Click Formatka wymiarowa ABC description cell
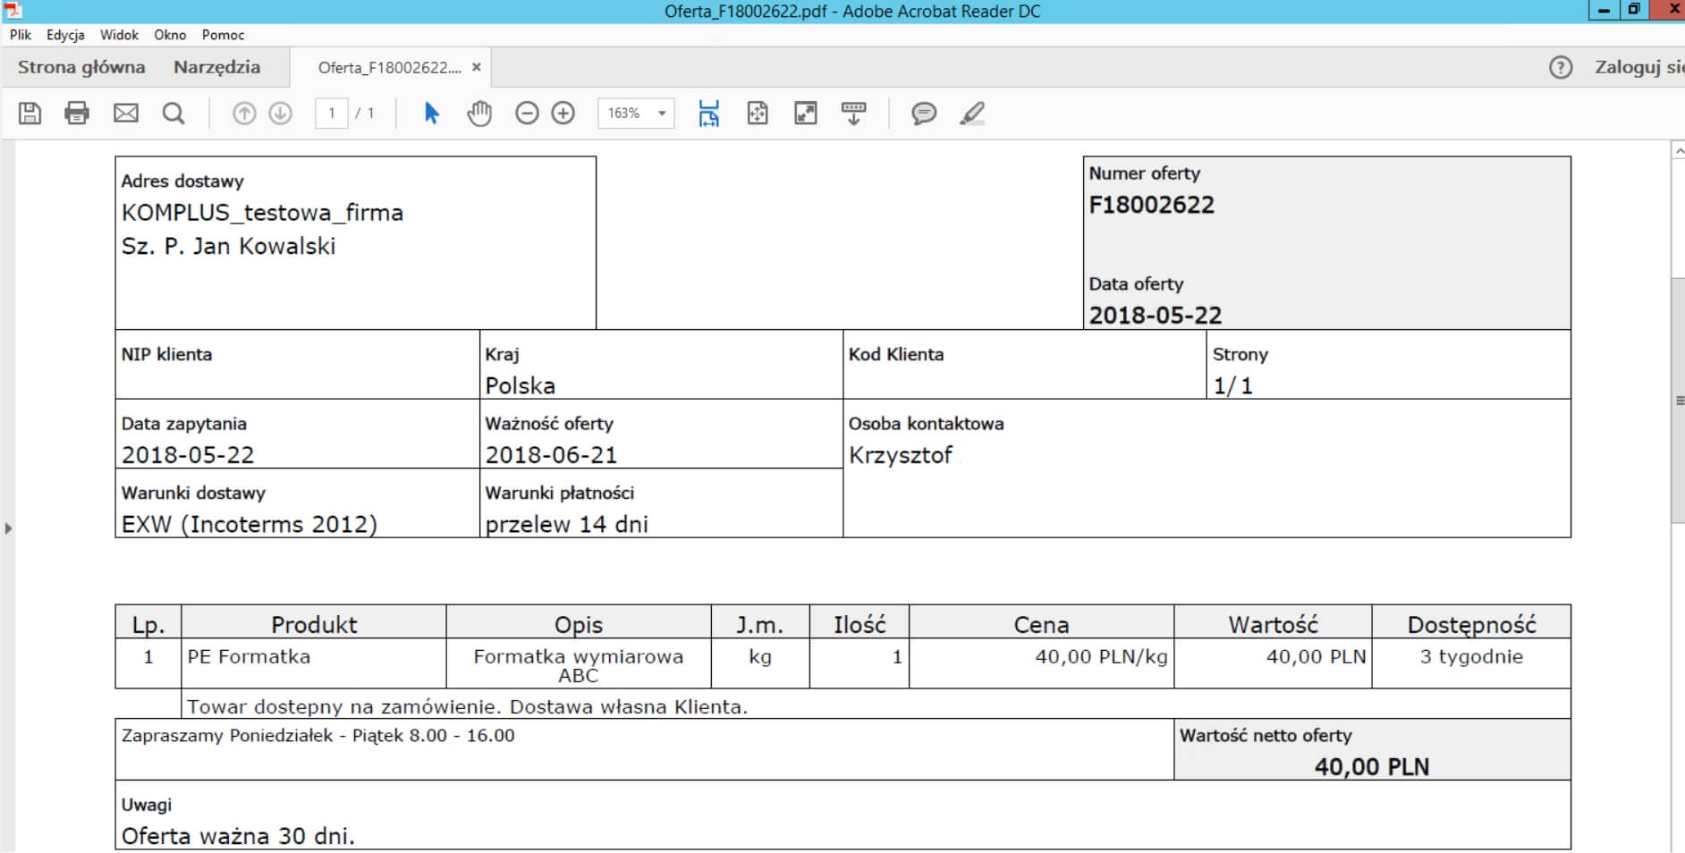Viewport: 1685px width, 853px height. point(578,665)
